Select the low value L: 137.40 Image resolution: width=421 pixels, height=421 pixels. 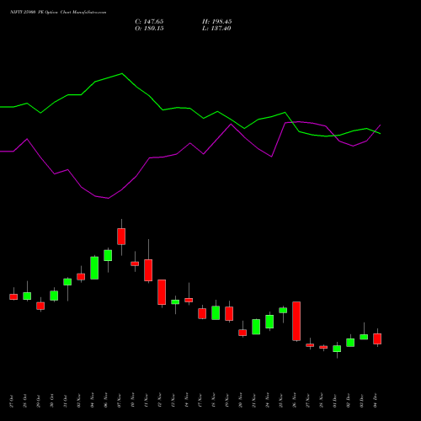(216, 29)
